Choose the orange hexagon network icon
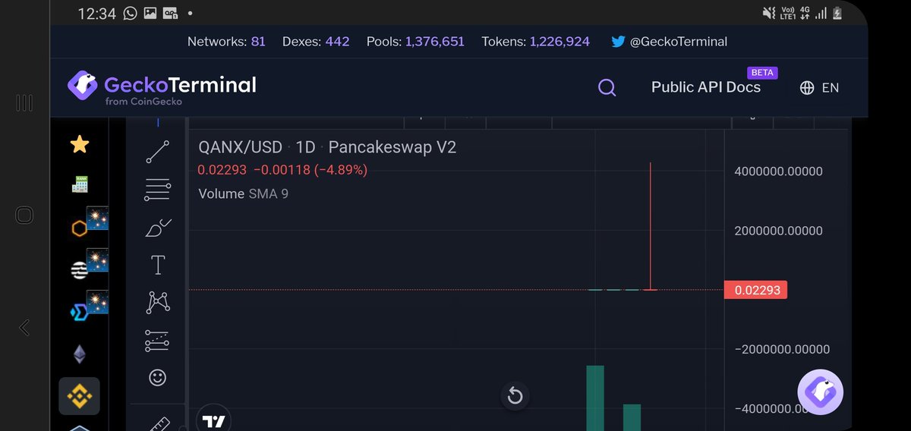Image resolution: width=911 pixels, height=431 pixels. [79, 227]
